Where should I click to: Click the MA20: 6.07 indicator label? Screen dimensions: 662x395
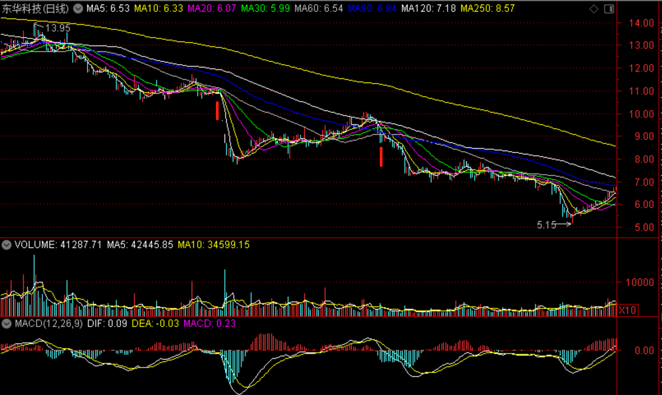213,9
